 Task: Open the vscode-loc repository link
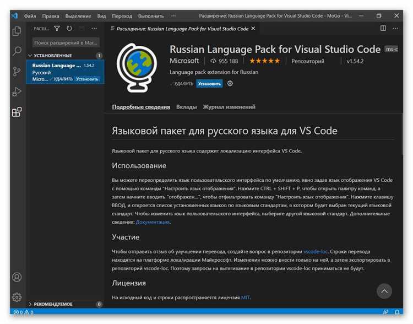point(316,251)
